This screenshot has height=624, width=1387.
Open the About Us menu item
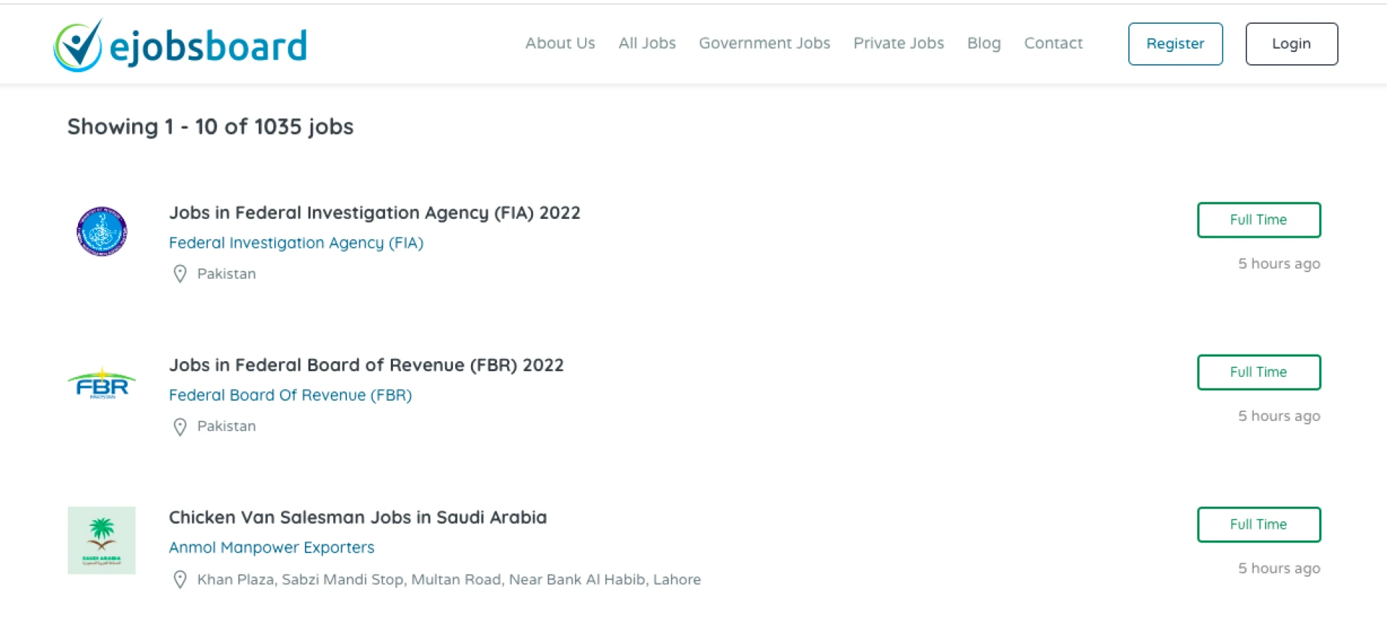coord(560,43)
